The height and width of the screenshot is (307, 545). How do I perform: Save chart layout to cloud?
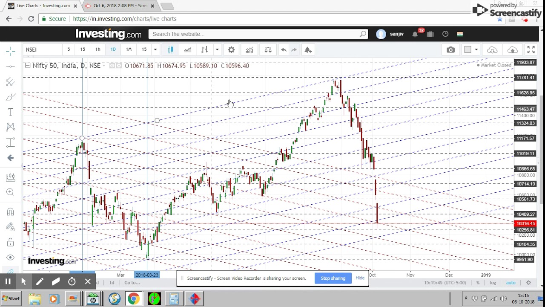(513, 50)
